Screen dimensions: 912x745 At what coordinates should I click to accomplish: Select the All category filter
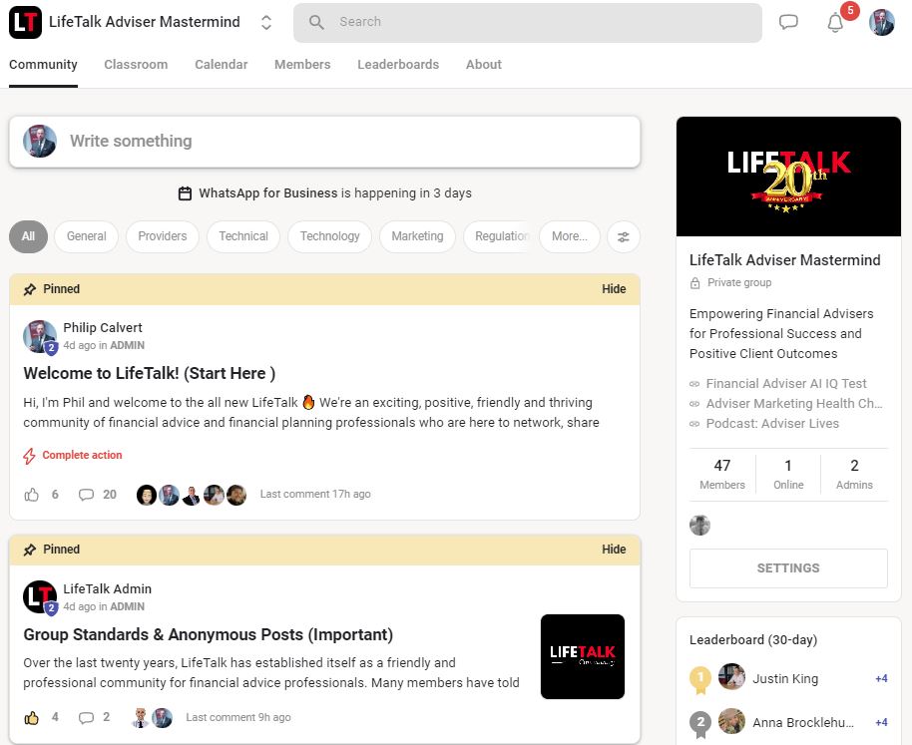(28, 236)
